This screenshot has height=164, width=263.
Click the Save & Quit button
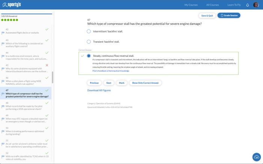[x=207, y=16]
